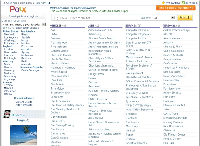The width and height of the screenshot is (200, 146).
Task: Click View All Events link
Action: (x=24, y=102)
